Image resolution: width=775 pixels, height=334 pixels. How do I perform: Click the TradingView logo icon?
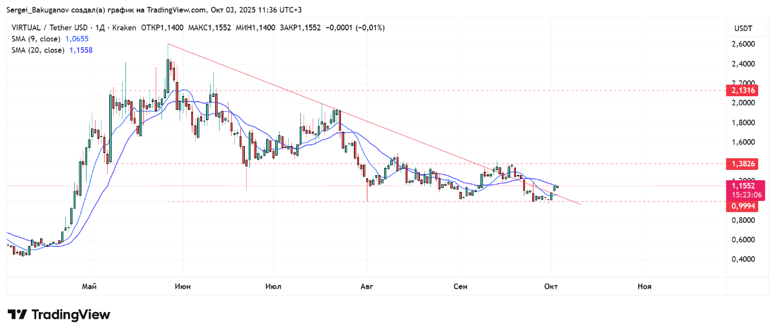17,315
